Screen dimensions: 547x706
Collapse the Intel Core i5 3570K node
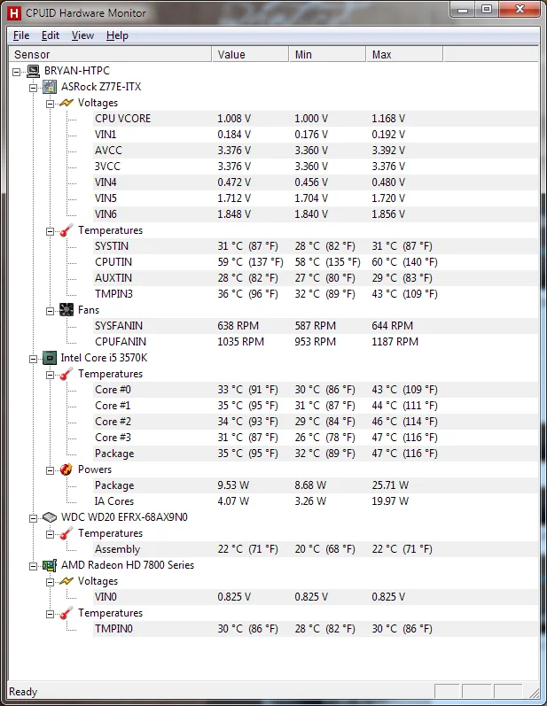coord(34,359)
